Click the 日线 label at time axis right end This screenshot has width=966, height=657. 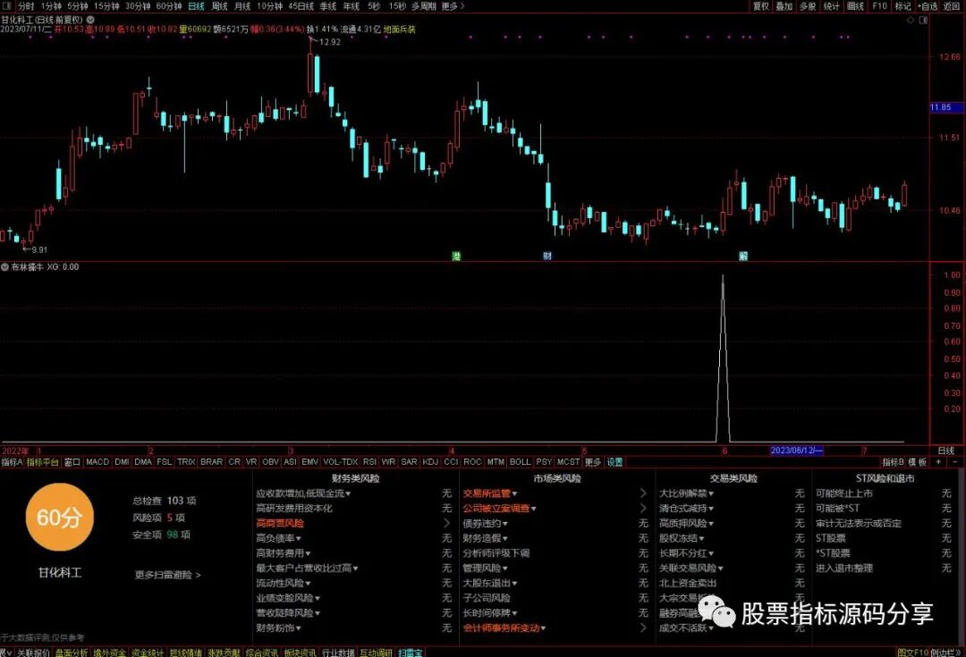[945, 451]
